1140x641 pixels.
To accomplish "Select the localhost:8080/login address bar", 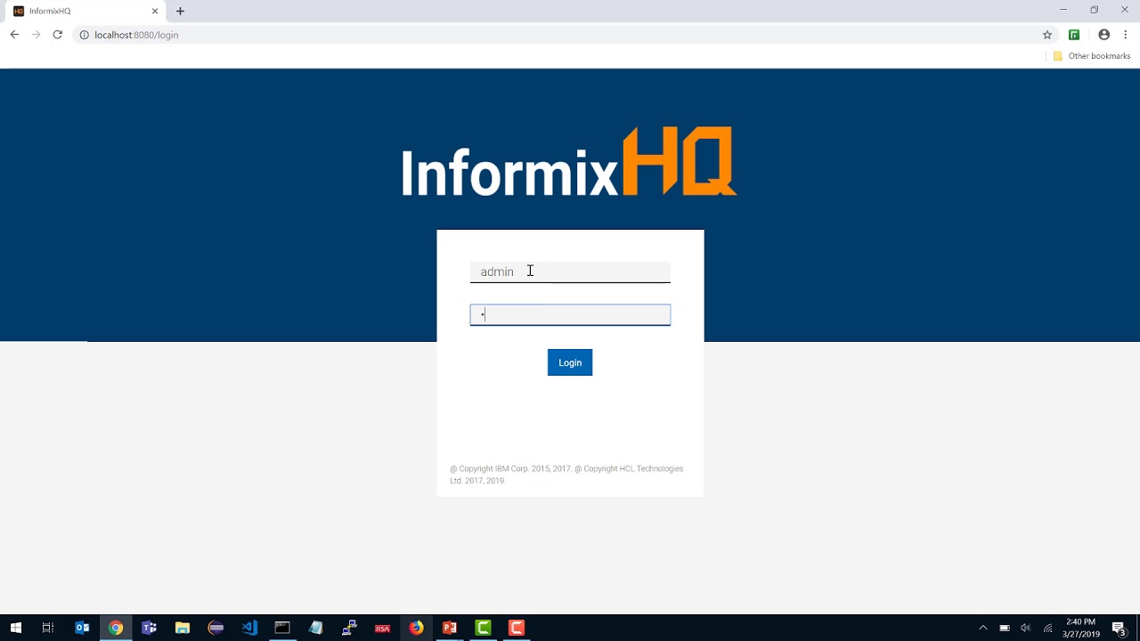I will point(561,35).
